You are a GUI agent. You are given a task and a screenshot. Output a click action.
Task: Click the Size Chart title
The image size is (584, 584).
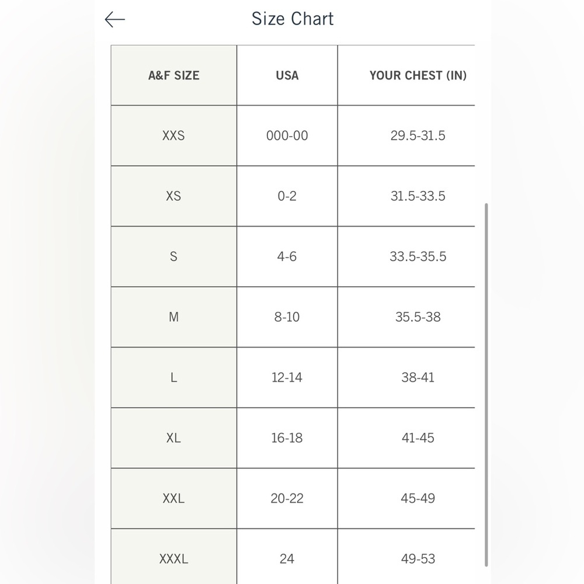(293, 19)
